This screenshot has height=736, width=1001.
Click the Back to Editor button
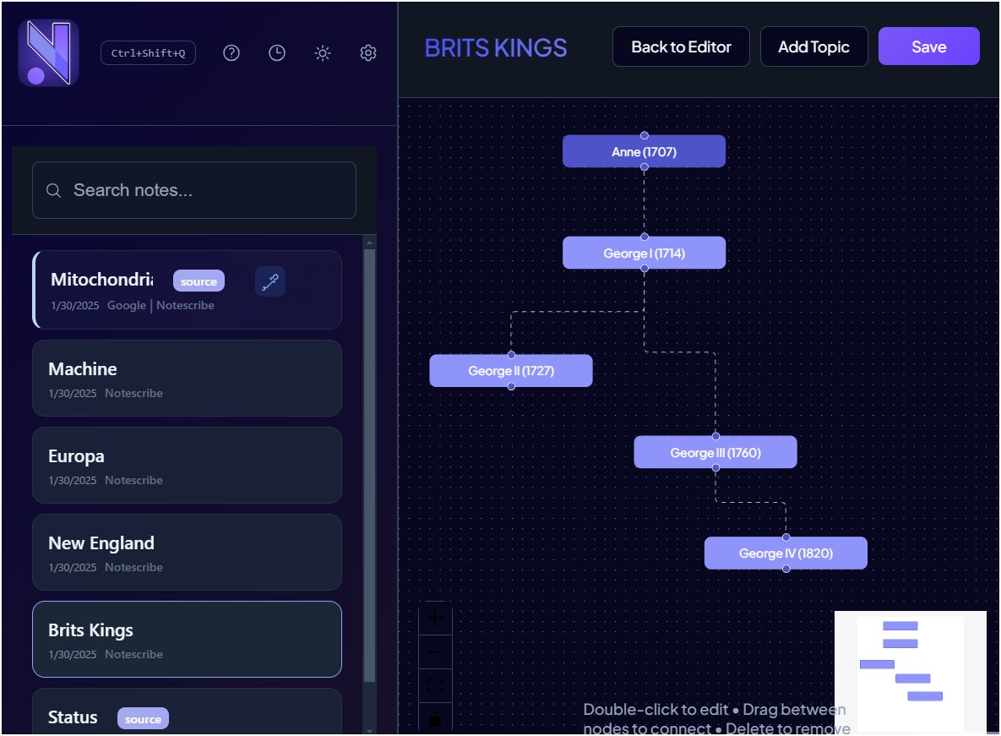click(681, 46)
